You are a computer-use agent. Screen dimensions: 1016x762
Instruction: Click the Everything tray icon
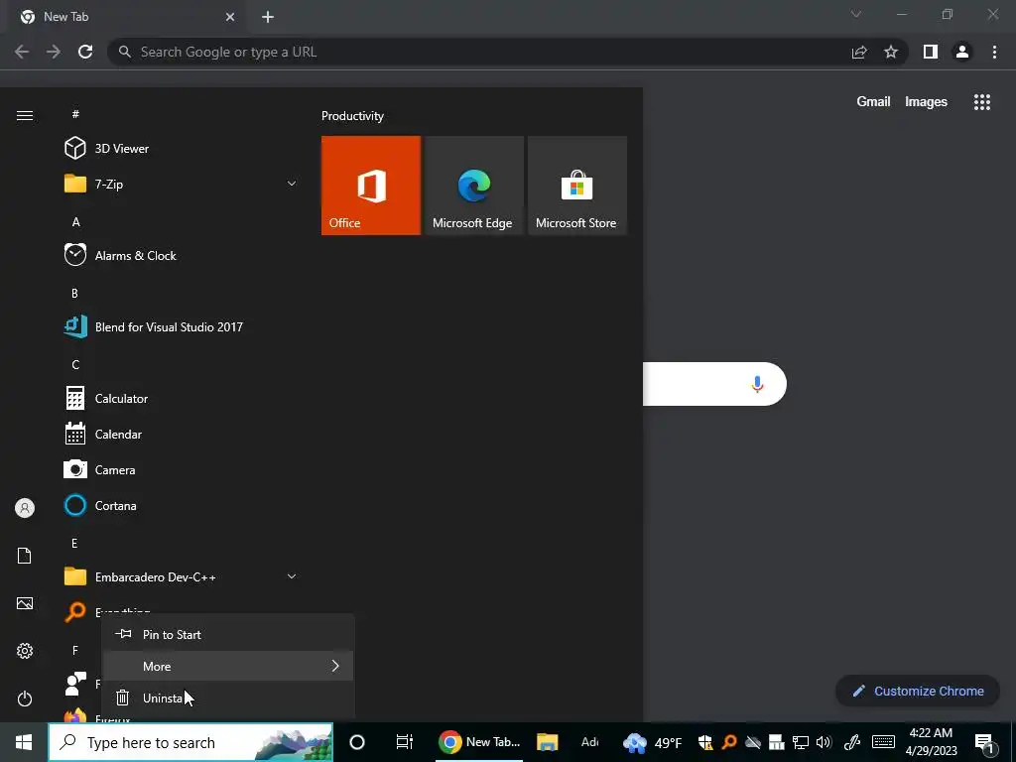729,742
